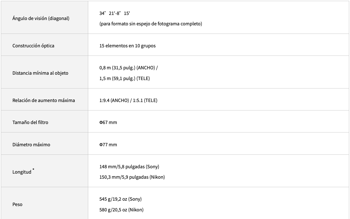Click the 150,3 mm (Nikon) length value
The image size is (350, 219).
click(132, 177)
